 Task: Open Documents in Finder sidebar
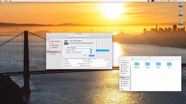click(125, 67)
